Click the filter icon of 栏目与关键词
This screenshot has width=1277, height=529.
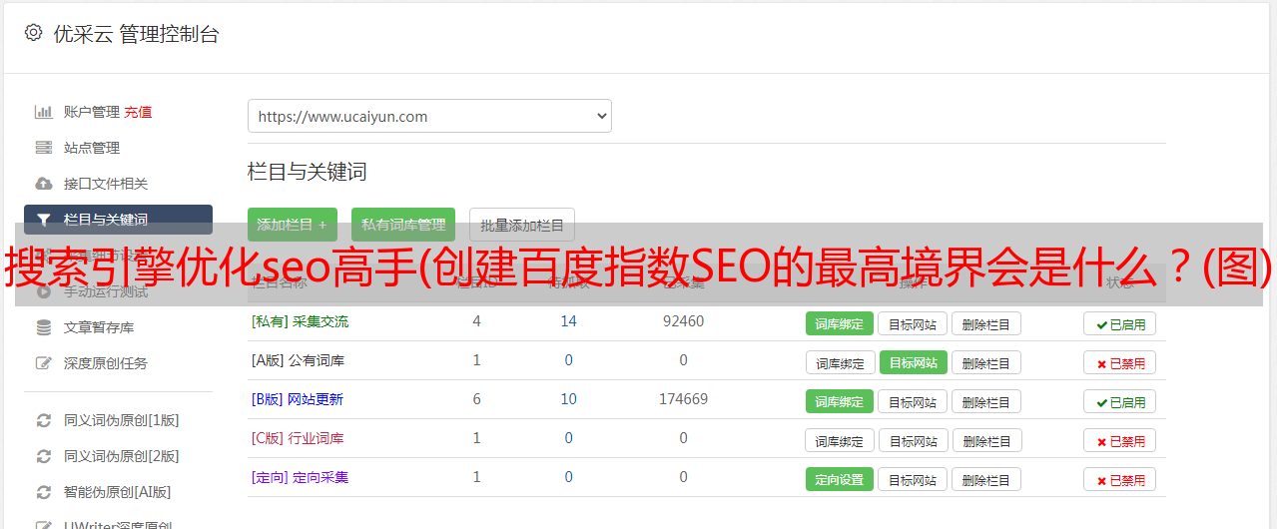click(44, 220)
